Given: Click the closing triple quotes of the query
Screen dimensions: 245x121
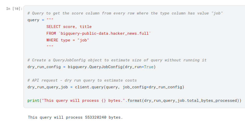Looking at the screenshot, I should 50,47.
